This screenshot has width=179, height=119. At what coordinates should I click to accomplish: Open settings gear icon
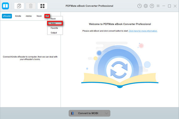(x=146, y=6)
